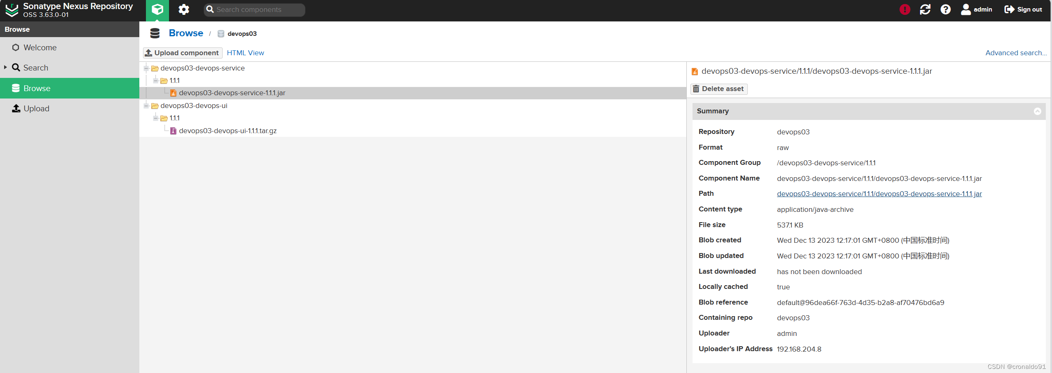
Task: Click the Delete asset button
Action: 719,89
